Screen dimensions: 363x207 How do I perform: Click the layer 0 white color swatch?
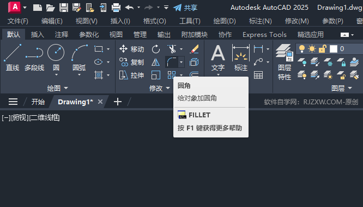pyautogui.click(x=334, y=49)
